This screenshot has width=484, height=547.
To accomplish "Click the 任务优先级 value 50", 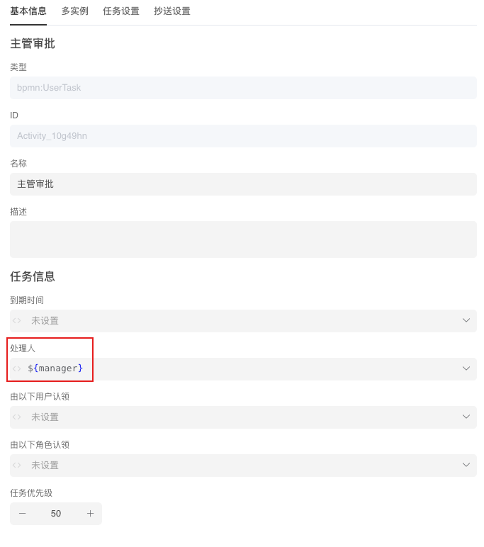I will tap(56, 514).
